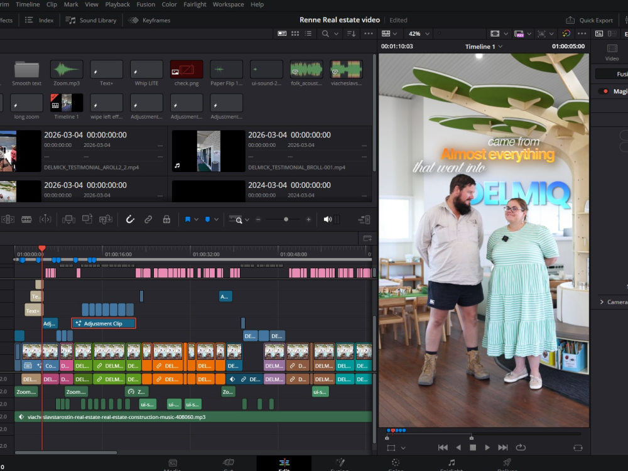The image size is (628, 471).
Task: Toggle Linked Selection chain icon
Action: pyautogui.click(x=148, y=219)
